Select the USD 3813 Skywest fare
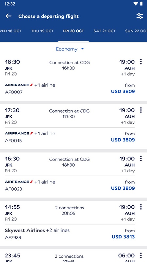147x262 pixels. pos(123,237)
